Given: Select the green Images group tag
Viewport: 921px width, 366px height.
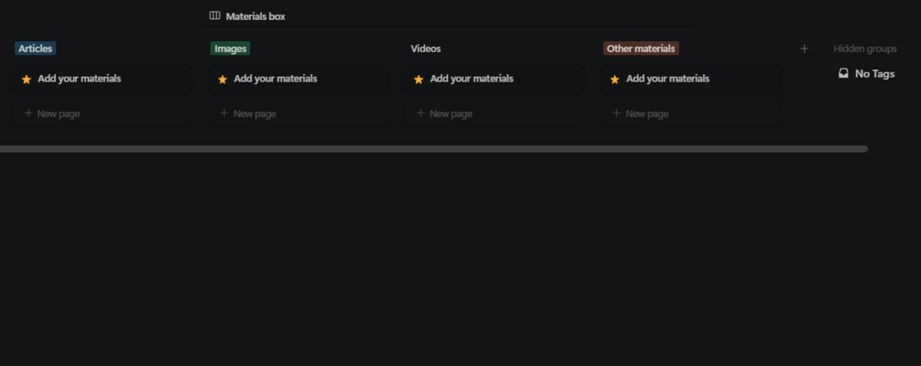Looking at the screenshot, I should (x=230, y=48).
